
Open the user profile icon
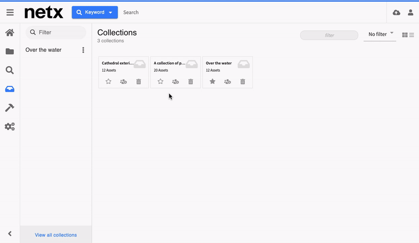(411, 13)
